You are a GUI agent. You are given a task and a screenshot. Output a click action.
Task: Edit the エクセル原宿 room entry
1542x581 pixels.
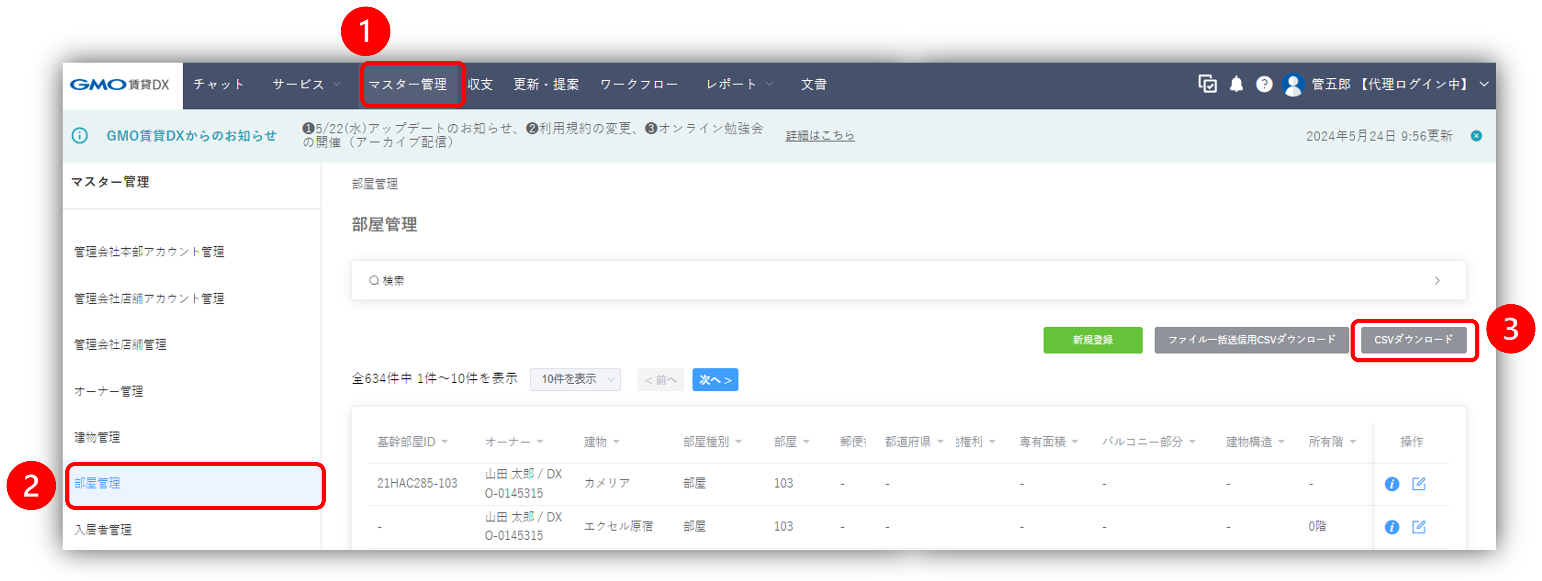pyautogui.click(x=1419, y=527)
